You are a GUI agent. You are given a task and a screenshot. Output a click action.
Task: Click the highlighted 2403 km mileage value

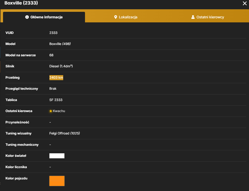[56, 78]
